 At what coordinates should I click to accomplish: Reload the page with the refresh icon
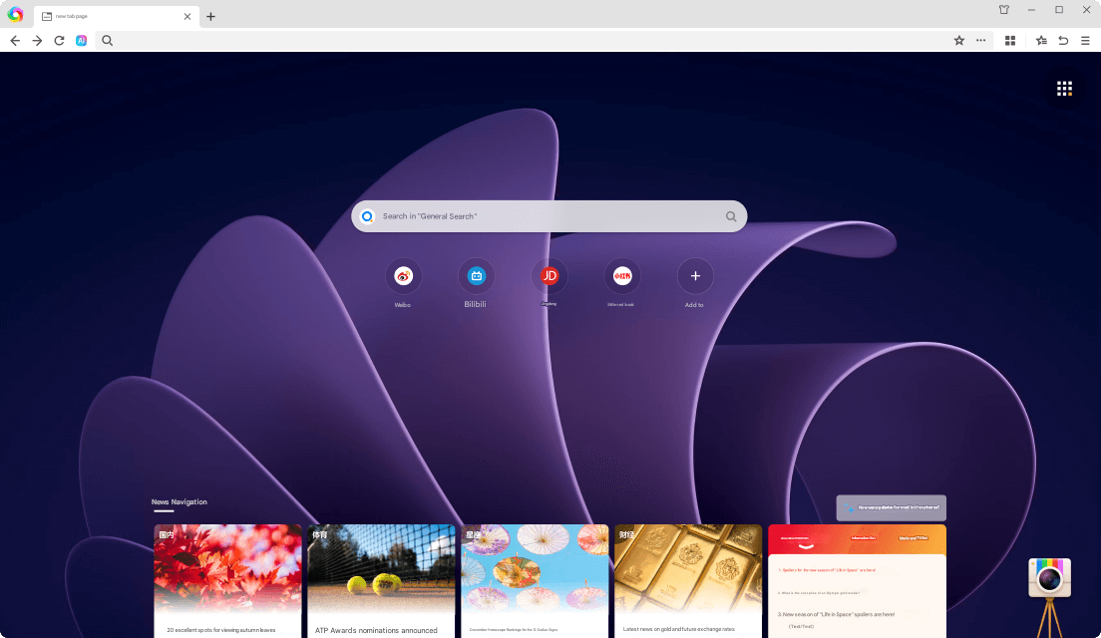click(59, 41)
